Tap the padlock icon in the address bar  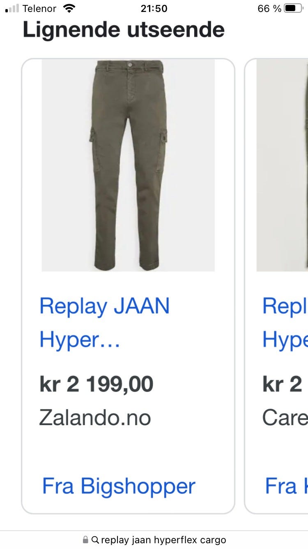85,540
